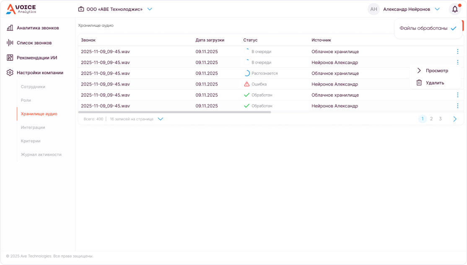Open three-dot menu of last row
The width and height of the screenshot is (467, 265).
[x=457, y=106]
